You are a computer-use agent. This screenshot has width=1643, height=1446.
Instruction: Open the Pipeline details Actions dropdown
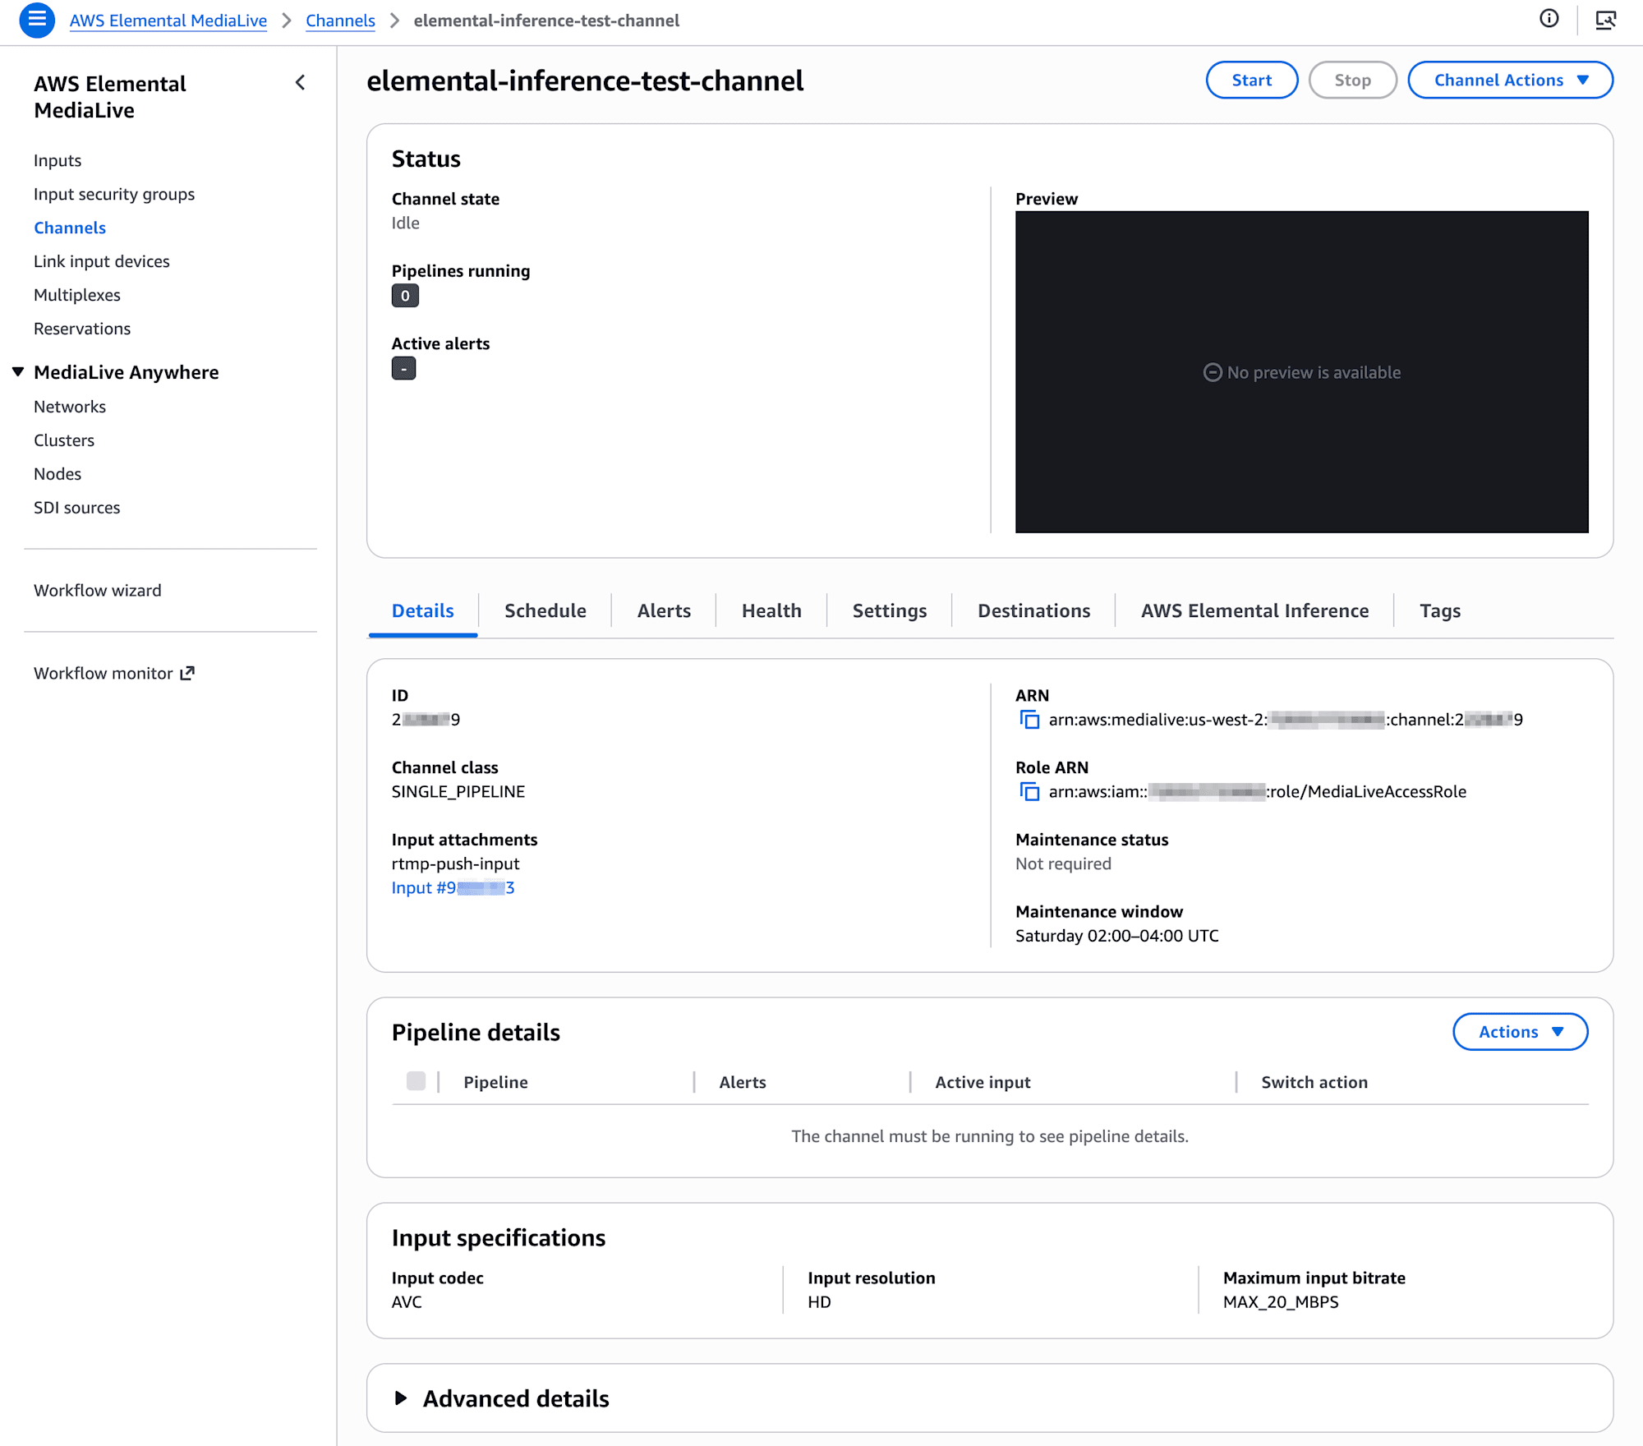(x=1520, y=1032)
